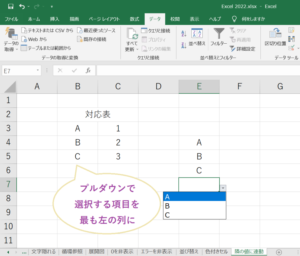Screen dimensions: 300x256
Task: Switch to the 色付きセル sheet tab
Action: coord(217,252)
